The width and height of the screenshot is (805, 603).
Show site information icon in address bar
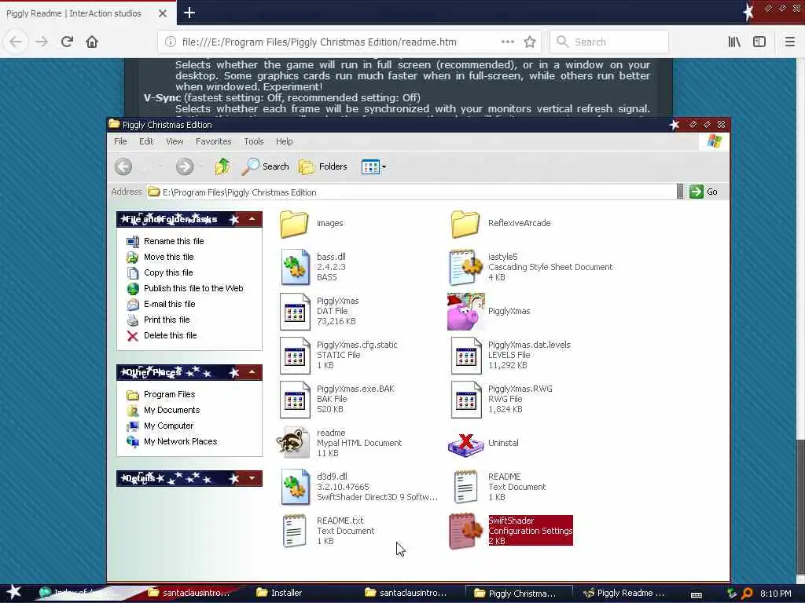tap(170, 42)
